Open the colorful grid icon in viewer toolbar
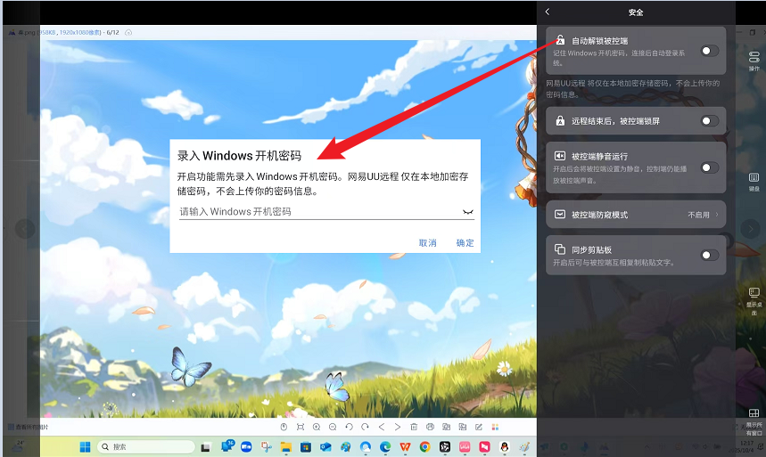 495,428
